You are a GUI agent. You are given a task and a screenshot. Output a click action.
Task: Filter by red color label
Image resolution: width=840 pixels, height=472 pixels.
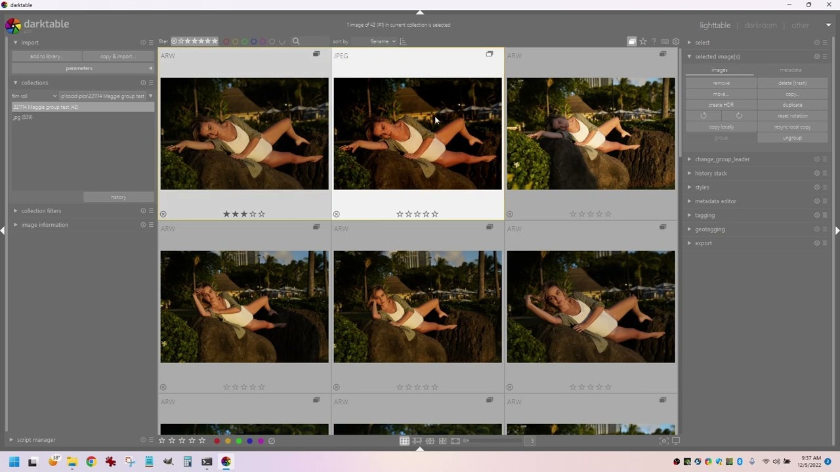click(226, 41)
